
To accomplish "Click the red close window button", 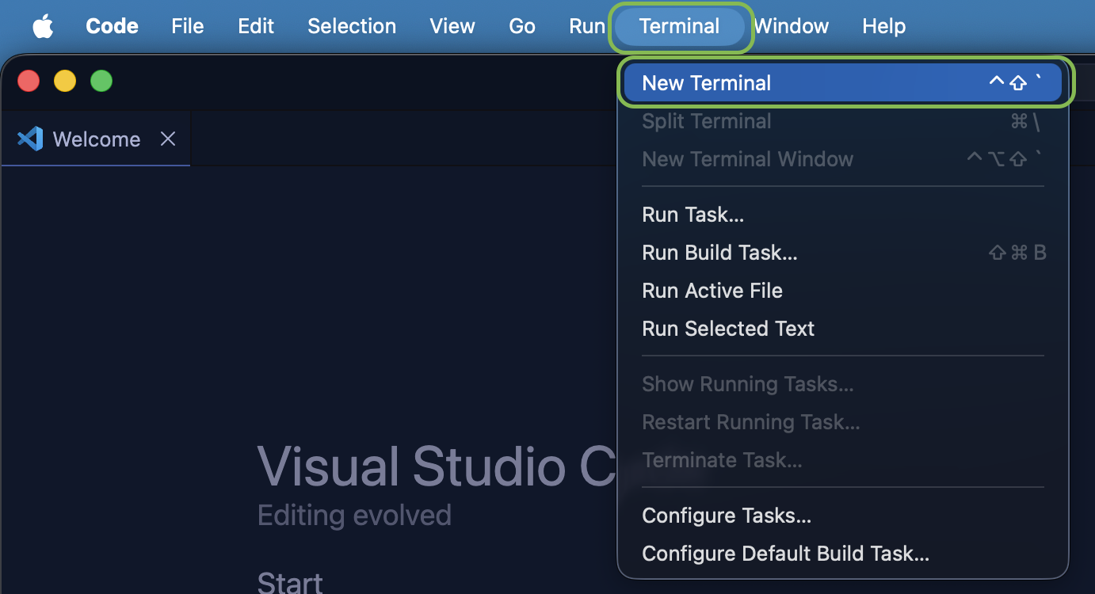I will click(29, 81).
